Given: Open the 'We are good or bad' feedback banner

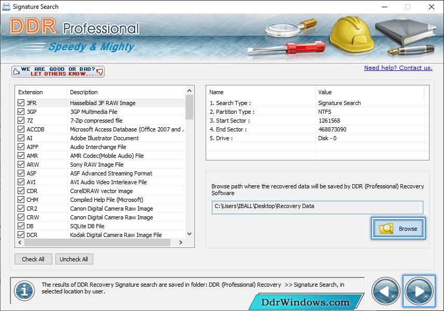Looking at the screenshot, I should tap(58, 71).
